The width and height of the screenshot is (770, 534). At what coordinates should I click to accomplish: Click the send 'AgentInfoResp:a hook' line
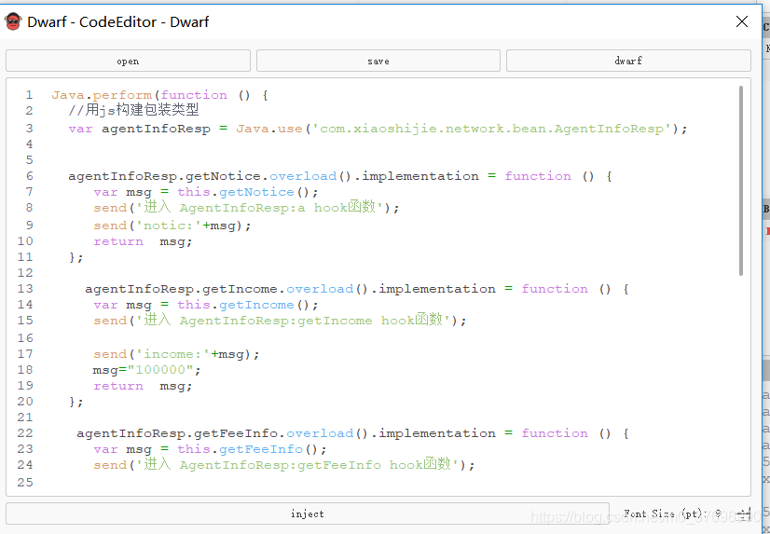pos(246,208)
